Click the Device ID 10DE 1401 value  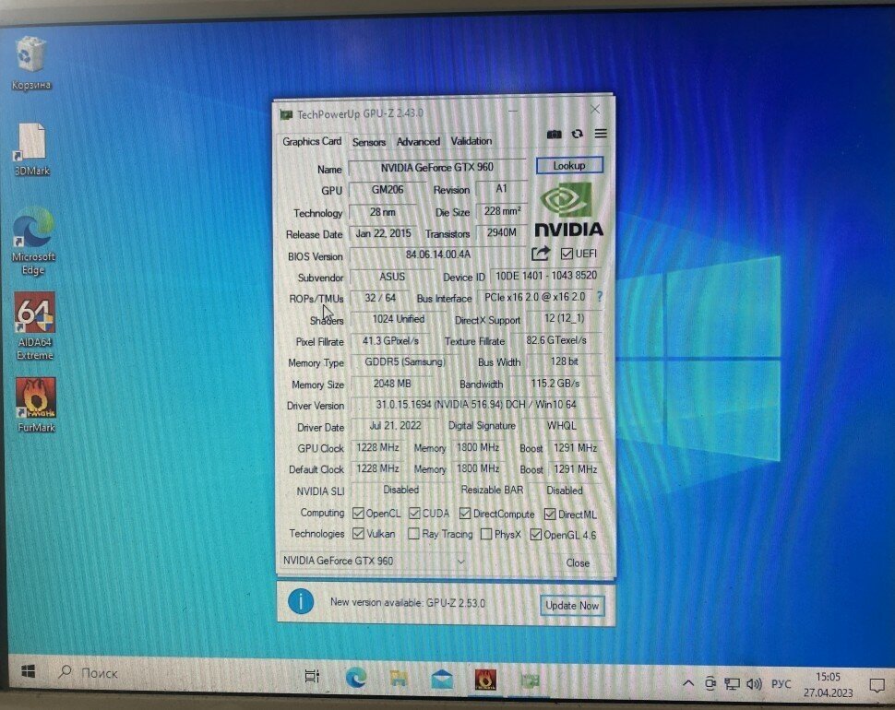(x=545, y=276)
